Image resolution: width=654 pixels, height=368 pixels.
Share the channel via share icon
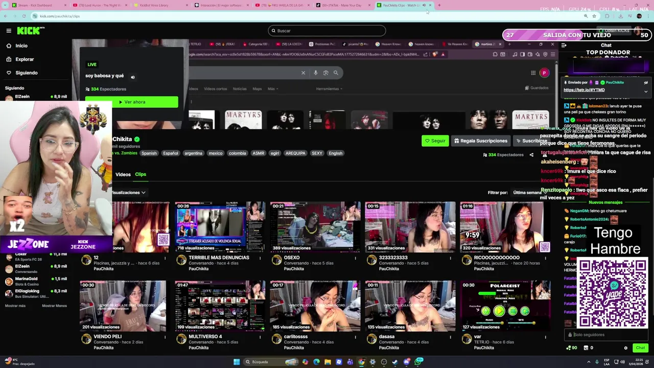click(531, 155)
